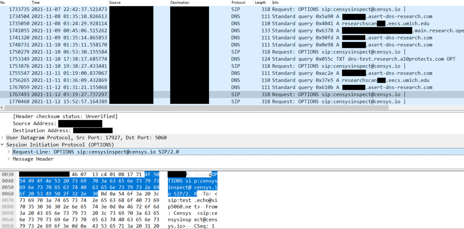Select packet 1734504 DNS query 0x5a90
464x229 pixels.
pos(232,16)
